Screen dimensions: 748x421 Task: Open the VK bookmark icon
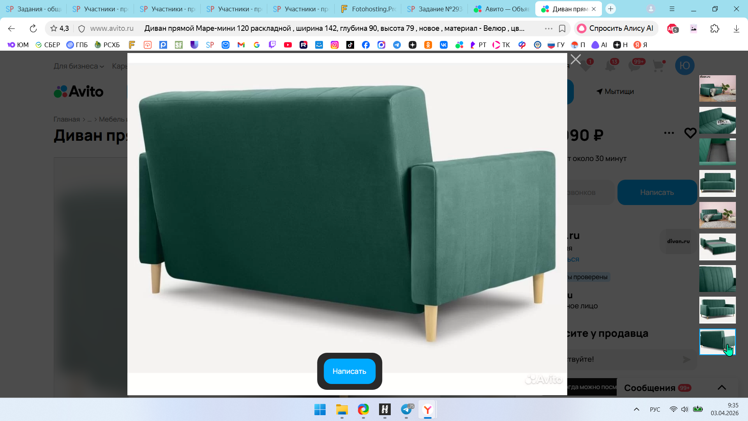[443, 45]
